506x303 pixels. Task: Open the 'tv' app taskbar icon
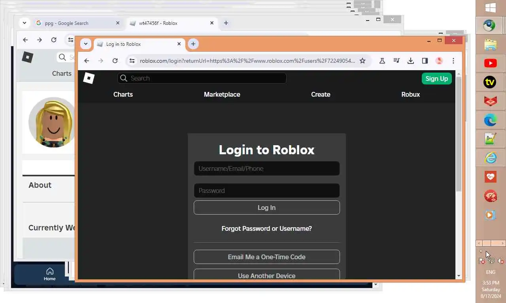tap(491, 82)
